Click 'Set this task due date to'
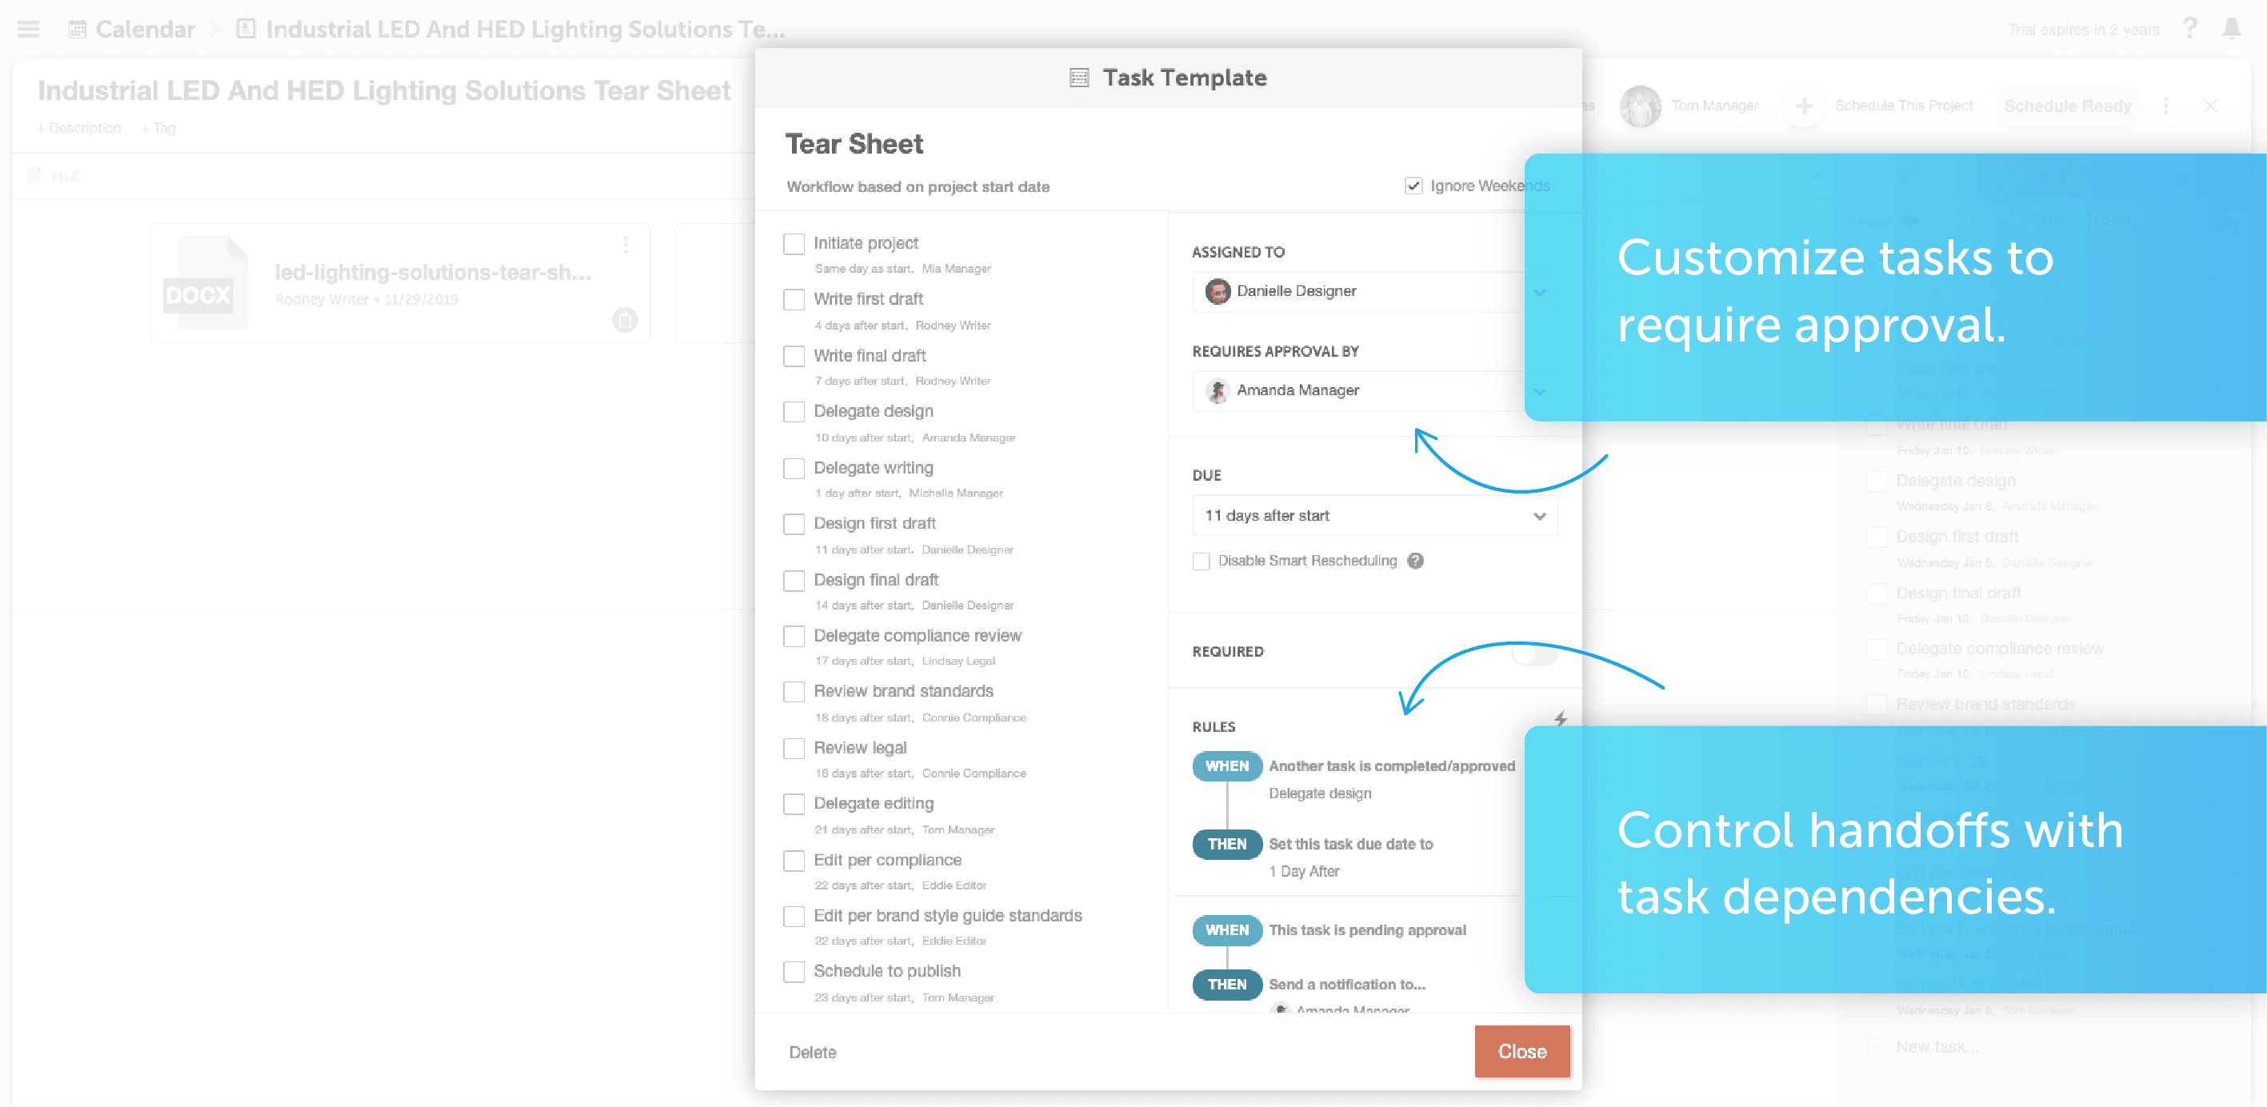2267x1107 pixels. [x=1350, y=844]
